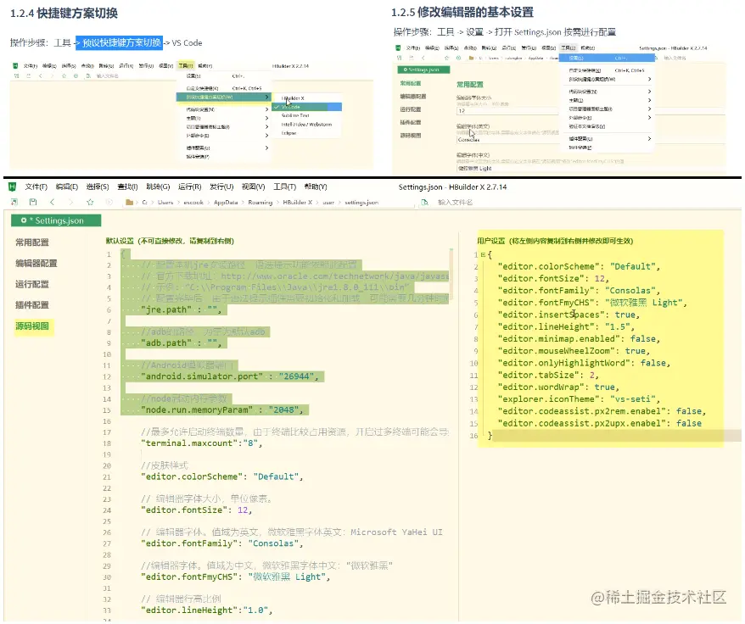Click the Roaming breadcrumb segment
The height and width of the screenshot is (624, 745).
260,203
